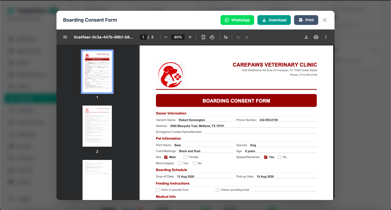391x210 pixels.
Task: Click the CAREPAWS VETERINARY CLINIC heading
Action: (275, 65)
